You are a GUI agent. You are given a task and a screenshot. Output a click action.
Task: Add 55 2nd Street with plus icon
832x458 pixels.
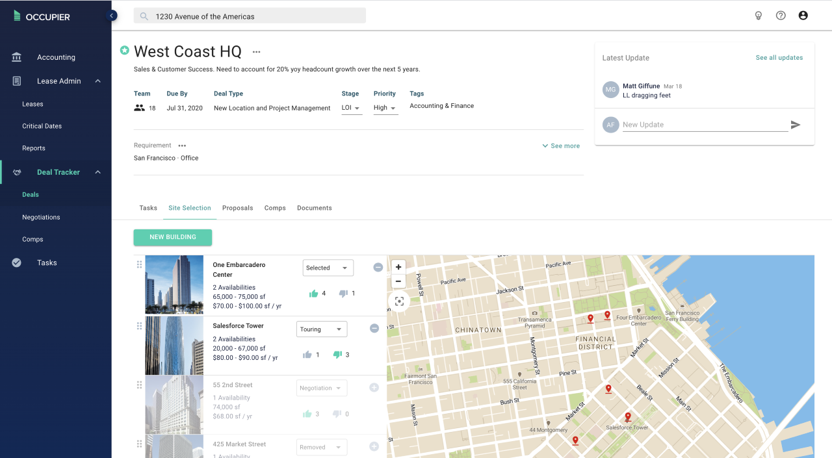tap(374, 388)
